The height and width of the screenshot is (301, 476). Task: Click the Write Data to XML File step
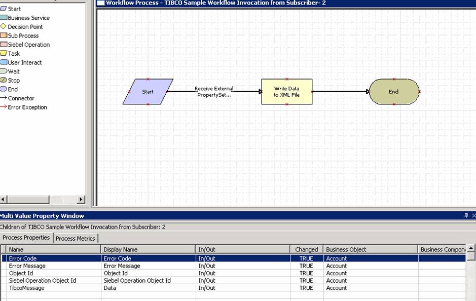click(x=286, y=92)
